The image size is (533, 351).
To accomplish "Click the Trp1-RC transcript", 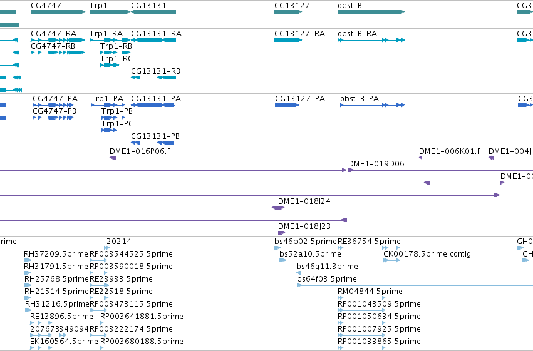I will click(110, 65).
